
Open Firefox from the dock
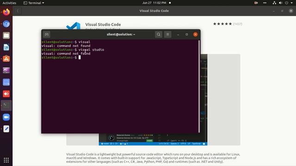(x=6, y=12)
